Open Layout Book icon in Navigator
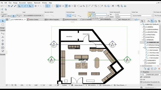This screenshot has width=161, height=90. click(x=156, y=21)
